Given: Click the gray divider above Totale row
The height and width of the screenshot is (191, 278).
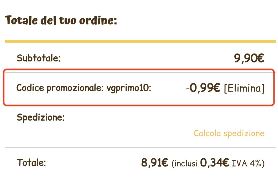Looking at the screenshot, I should (x=140, y=147).
